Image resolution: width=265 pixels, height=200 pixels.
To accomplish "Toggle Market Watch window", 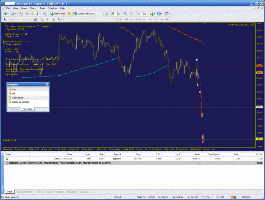I will point(21,14).
